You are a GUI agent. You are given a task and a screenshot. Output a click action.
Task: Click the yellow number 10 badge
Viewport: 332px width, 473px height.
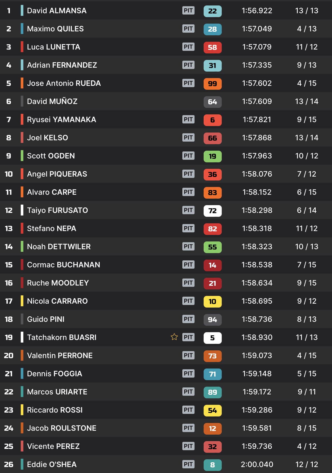click(x=212, y=302)
